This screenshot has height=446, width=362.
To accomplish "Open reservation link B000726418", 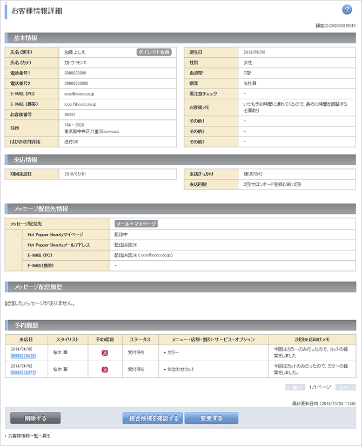I will click(23, 356).
